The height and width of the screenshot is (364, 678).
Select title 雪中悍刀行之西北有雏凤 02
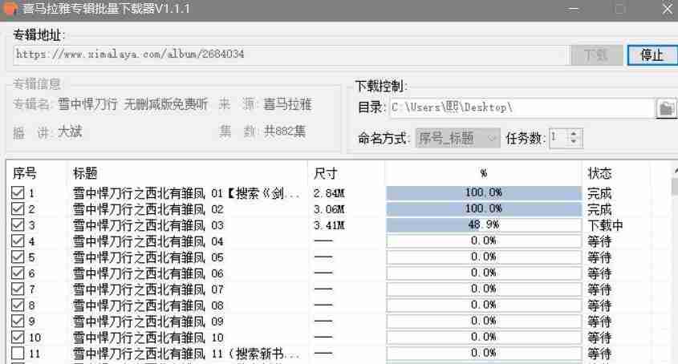pos(148,209)
